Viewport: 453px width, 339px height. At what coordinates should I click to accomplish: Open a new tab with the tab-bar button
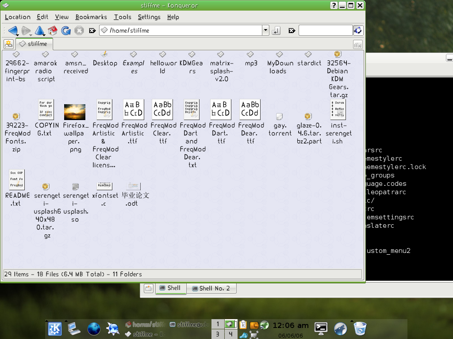tap(9, 44)
